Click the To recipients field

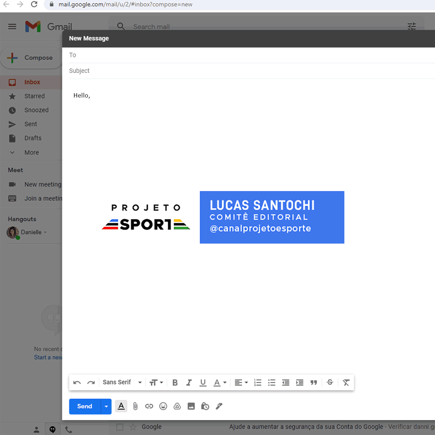252,55
